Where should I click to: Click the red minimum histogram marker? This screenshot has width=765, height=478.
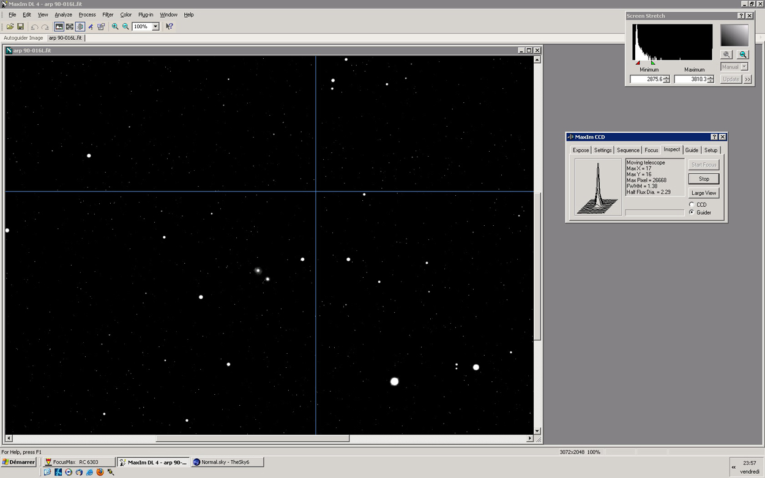(x=638, y=62)
